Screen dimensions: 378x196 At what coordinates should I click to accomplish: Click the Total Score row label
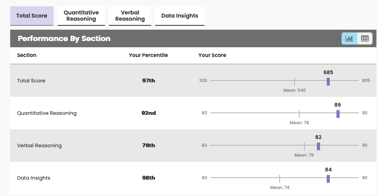pos(31,81)
